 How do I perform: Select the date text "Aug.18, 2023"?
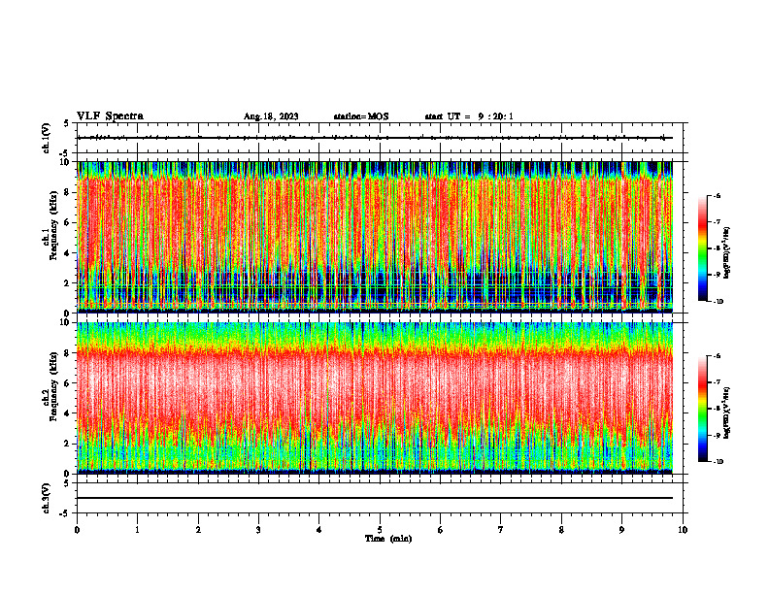271,116
